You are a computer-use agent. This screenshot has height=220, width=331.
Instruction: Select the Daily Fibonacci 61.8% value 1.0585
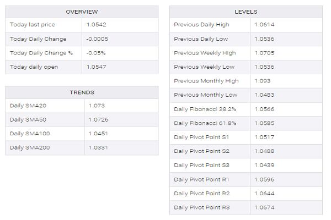pos(264,123)
